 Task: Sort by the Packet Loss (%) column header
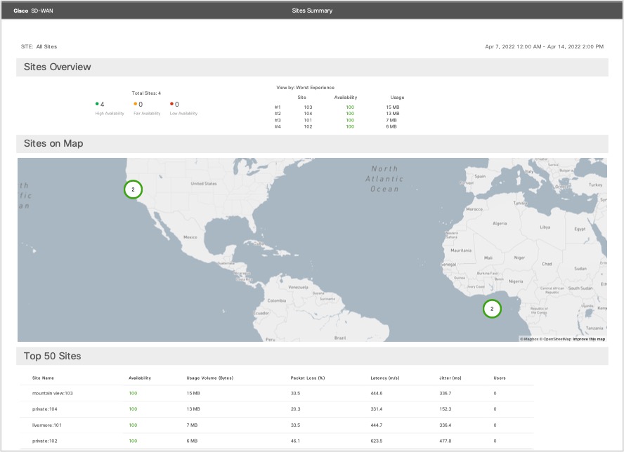coord(306,378)
